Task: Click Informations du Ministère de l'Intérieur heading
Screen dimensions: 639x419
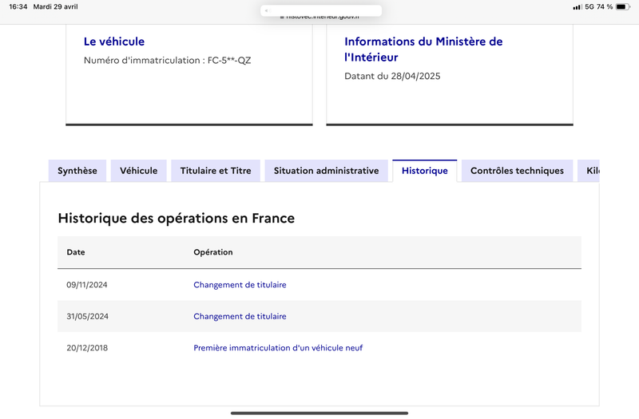Action: coord(423,49)
